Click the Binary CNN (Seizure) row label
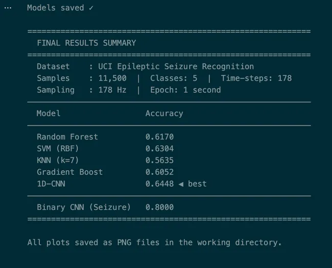This screenshot has height=268, width=332. 84,207
